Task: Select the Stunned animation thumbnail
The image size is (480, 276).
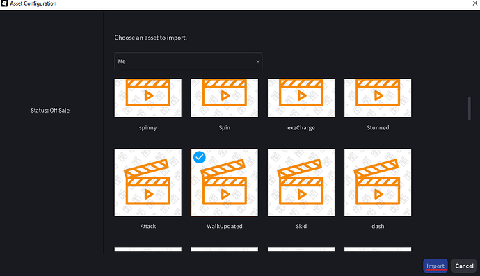Action: tap(378, 98)
